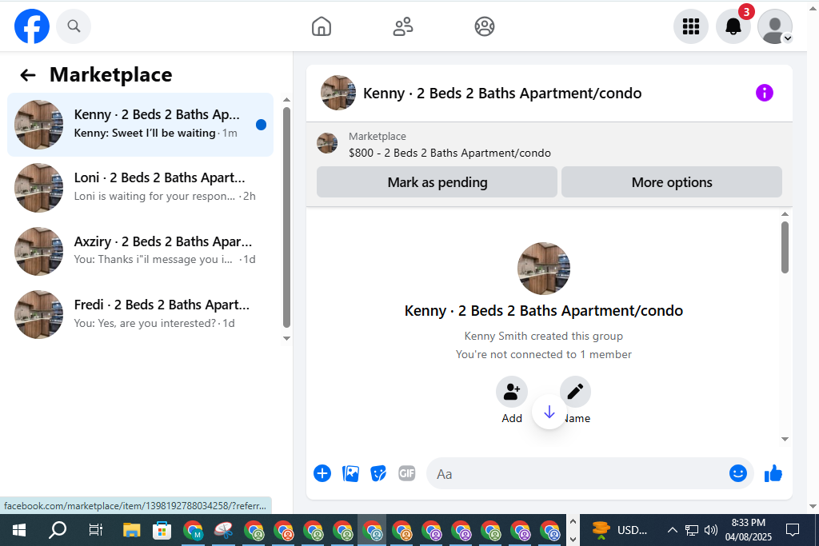This screenshot has height=546, width=819.
Task: Click message area scrollbar up arrow
Action: (785, 214)
